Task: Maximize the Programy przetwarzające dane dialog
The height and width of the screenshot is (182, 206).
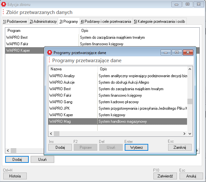Action: pos(177,52)
